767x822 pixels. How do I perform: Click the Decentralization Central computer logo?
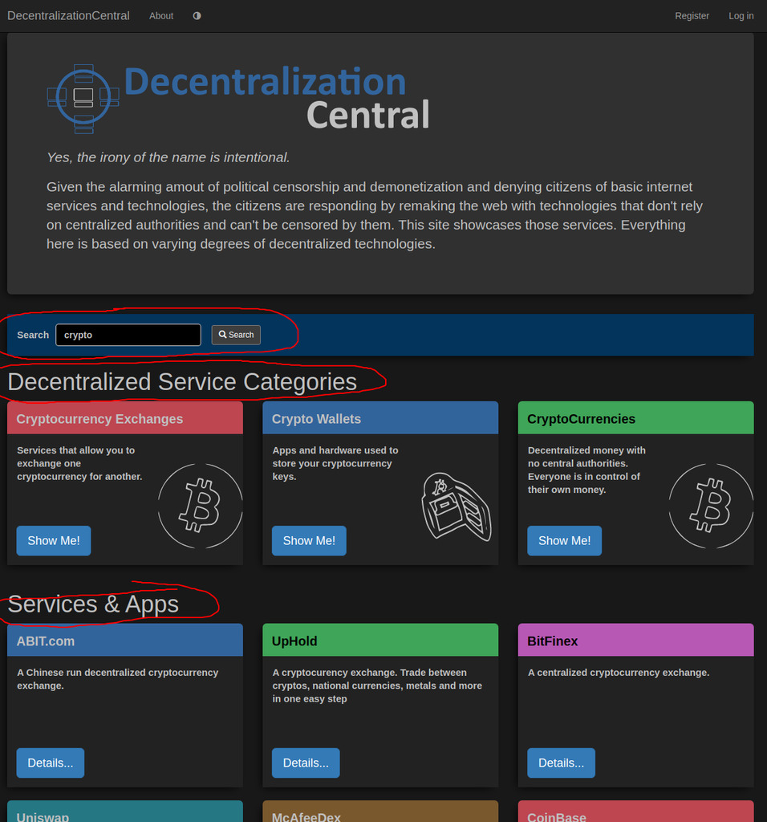[83, 99]
